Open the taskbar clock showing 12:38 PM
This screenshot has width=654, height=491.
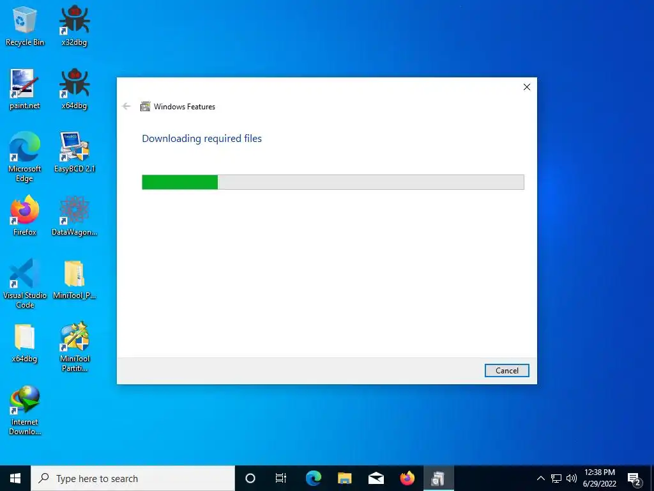click(x=600, y=478)
